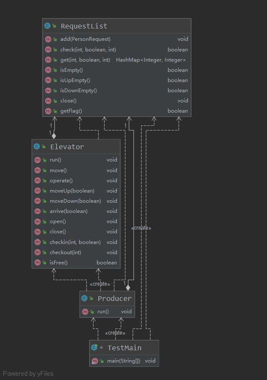This screenshot has width=267, height=380.
Task: Select the Producer class header
Action: point(107,298)
